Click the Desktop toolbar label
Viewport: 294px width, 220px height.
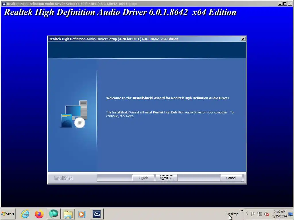click(233, 214)
